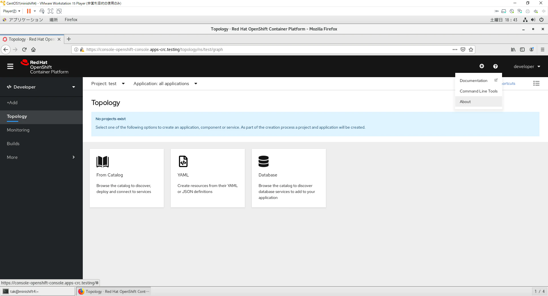This screenshot has height=296, width=548.
Task: Open the plus import quick-add icon
Action: [482, 66]
